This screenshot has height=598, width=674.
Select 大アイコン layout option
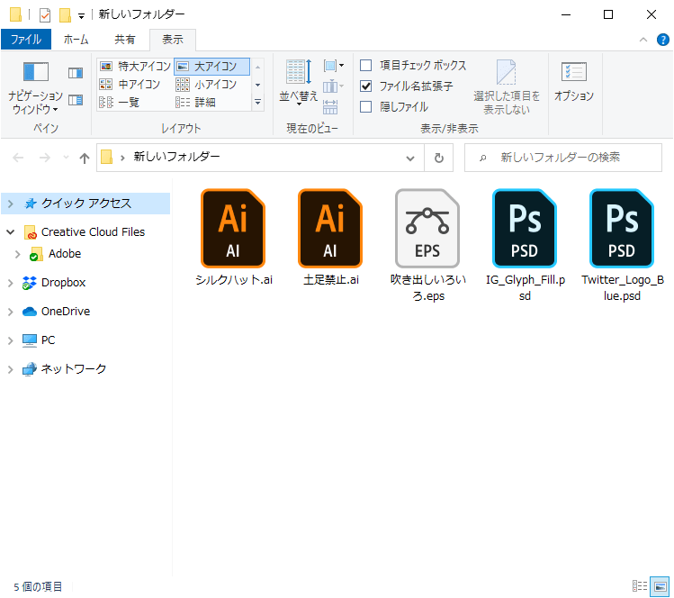211,67
